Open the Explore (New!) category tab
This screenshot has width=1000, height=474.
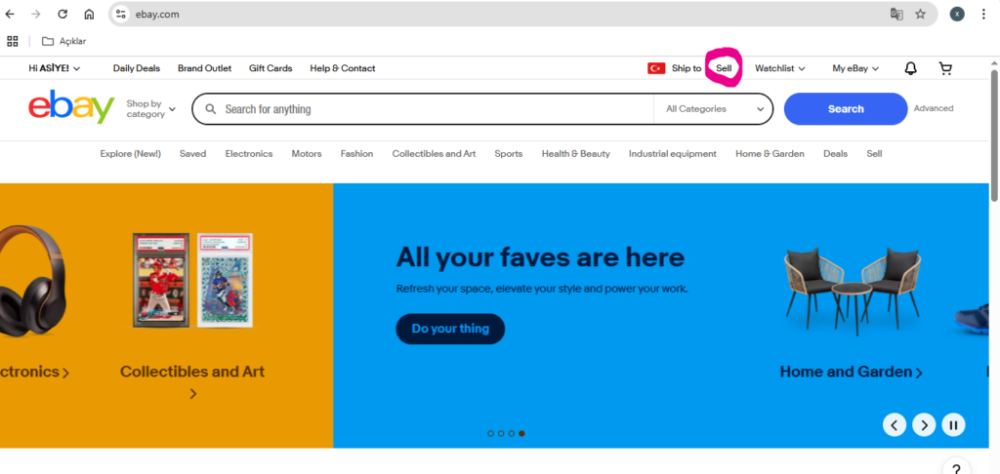[x=131, y=153]
